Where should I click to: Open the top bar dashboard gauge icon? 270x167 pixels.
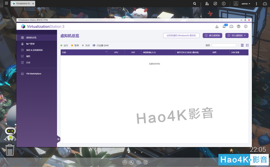[x=265, y=4]
